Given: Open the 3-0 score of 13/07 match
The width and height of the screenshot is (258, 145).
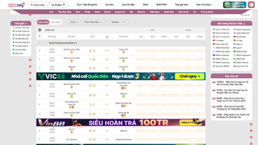Looking at the screenshot, I should [92, 85].
